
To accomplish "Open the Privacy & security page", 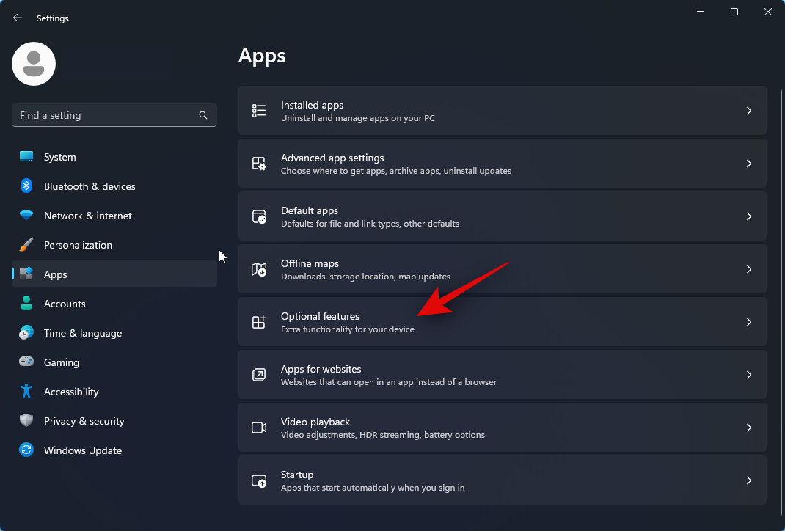I will click(84, 421).
